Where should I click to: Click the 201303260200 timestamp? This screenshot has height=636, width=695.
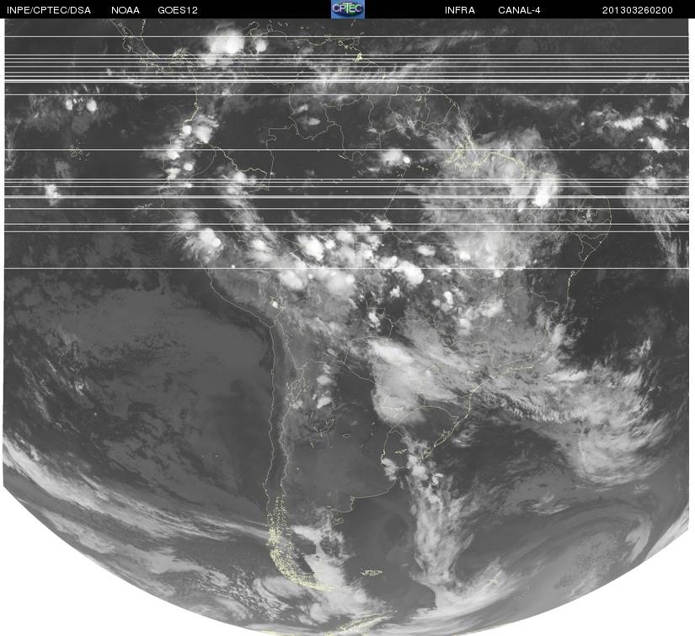tap(638, 11)
